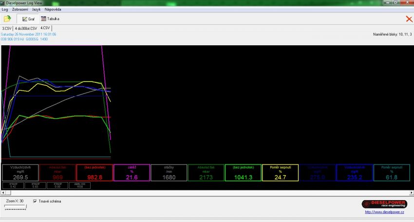Switch to Tabulka table view

coord(49,19)
